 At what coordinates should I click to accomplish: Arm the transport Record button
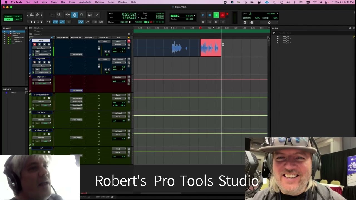[x=222, y=15]
